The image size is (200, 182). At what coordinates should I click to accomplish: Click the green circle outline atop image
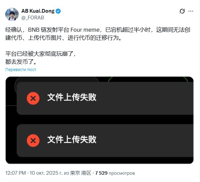click(x=148, y=79)
